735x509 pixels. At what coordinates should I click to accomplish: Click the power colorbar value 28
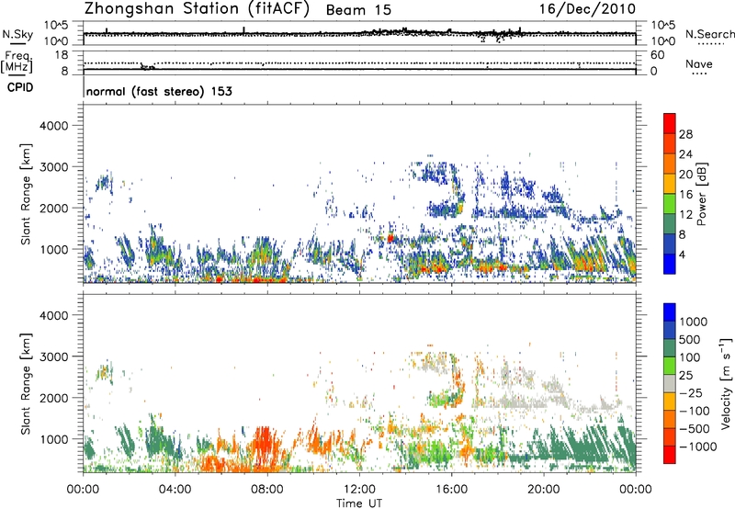tap(685, 134)
